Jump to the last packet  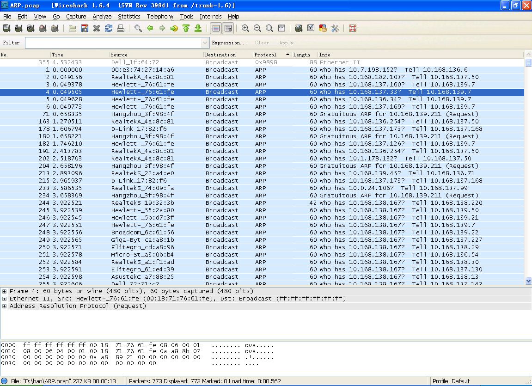pos(198,28)
